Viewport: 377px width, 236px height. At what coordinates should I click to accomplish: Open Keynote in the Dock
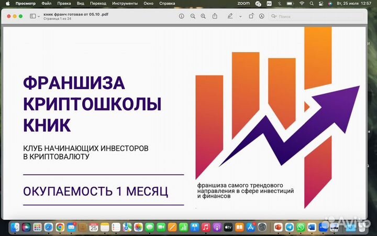click(x=194, y=227)
